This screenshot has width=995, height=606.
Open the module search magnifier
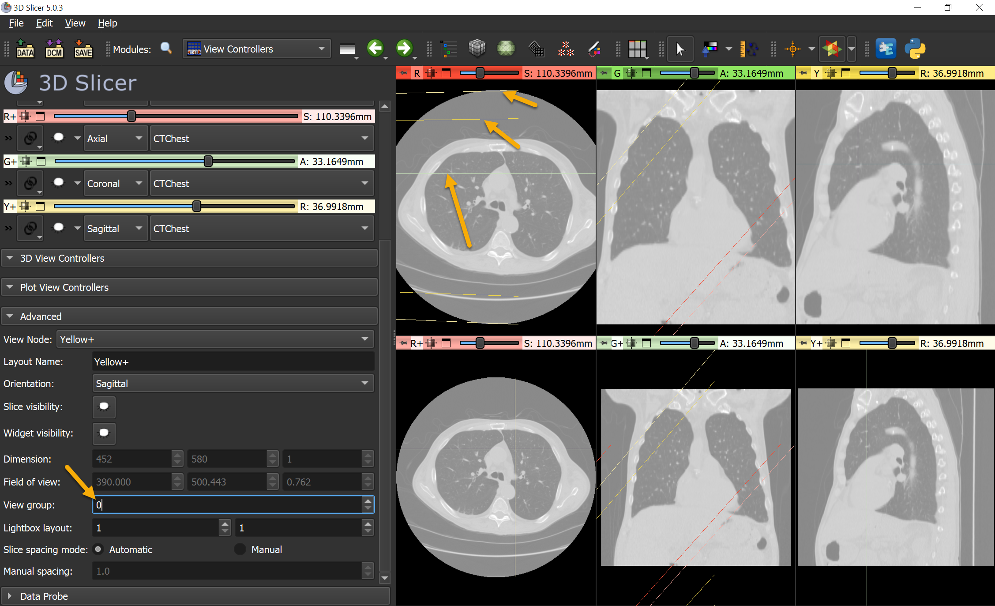[x=166, y=48]
